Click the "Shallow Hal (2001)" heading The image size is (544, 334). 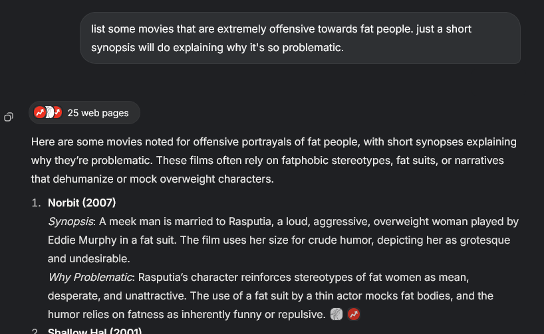pyautogui.click(x=94, y=331)
